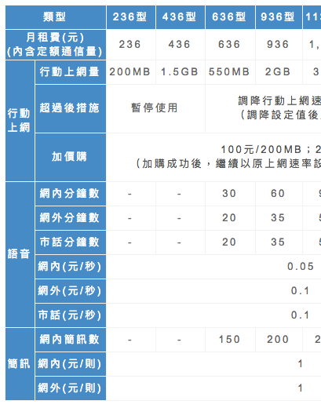Select the 236型 column header

click(131, 17)
